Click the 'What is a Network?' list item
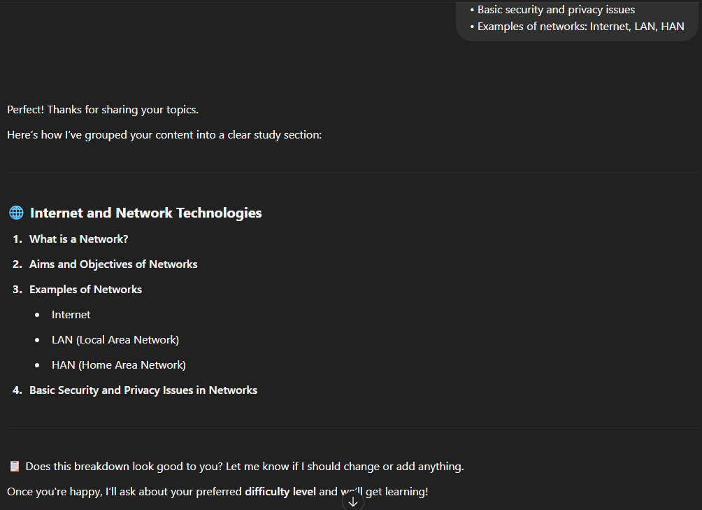Screen dimensions: 702x510 click(x=78, y=239)
